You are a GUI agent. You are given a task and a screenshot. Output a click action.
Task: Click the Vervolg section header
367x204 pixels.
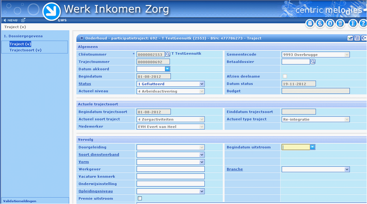(x=222, y=140)
